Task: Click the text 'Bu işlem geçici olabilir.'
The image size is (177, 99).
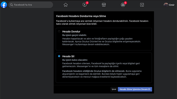Action: [x=75, y=35]
